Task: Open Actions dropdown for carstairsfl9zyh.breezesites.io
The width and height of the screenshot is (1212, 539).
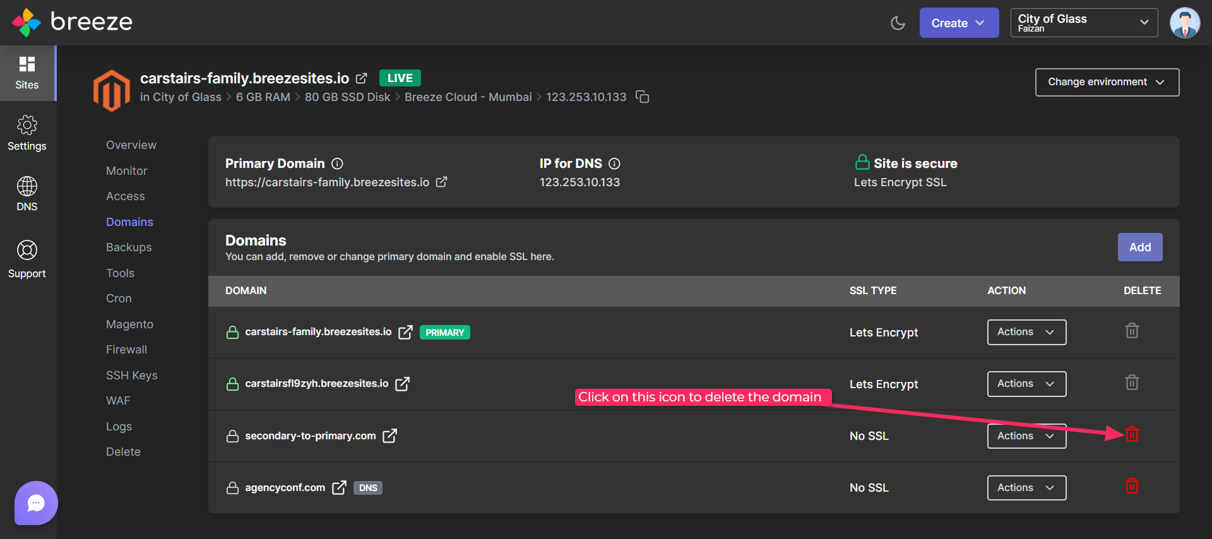Action: [x=1026, y=384]
